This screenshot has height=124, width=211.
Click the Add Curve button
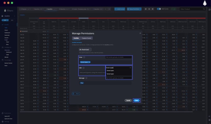point(120,9)
